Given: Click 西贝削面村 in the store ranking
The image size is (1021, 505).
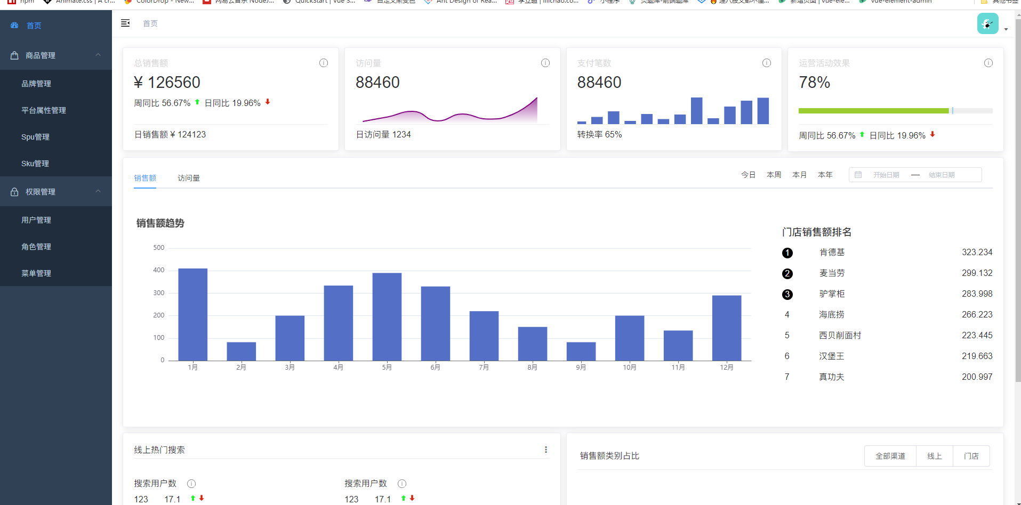Looking at the screenshot, I should tap(840, 336).
